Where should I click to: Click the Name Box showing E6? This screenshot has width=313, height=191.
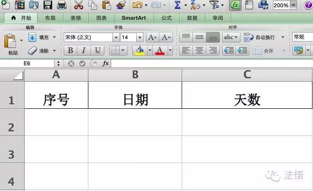coord(27,63)
